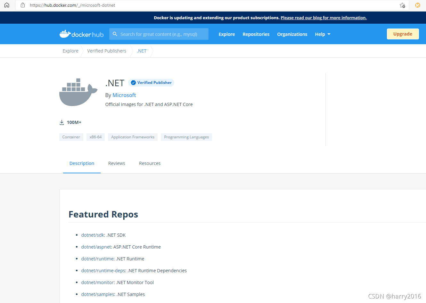Image resolution: width=426 pixels, height=303 pixels.
Task: Focus the Docker Hub search field
Action: [x=159, y=34]
